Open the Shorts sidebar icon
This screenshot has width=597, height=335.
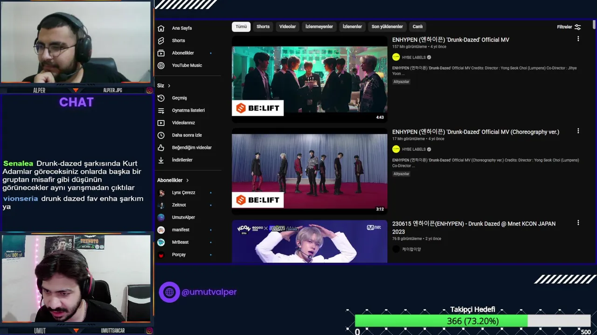[x=161, y=40]
